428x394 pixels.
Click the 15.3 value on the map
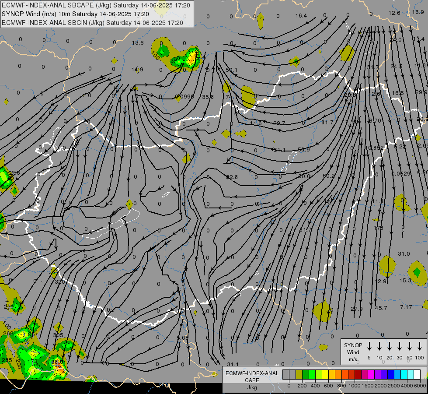point(405,281)
